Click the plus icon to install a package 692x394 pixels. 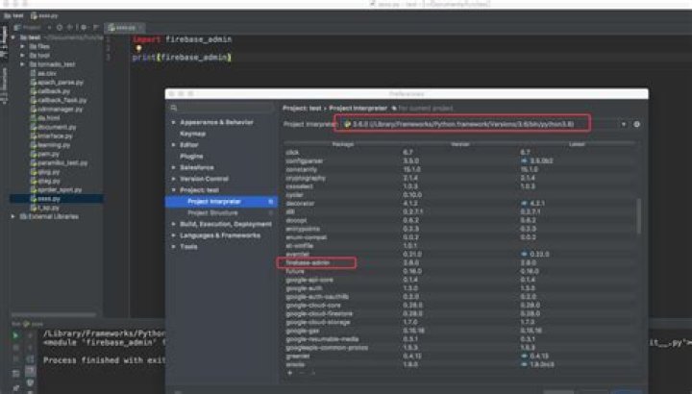(290, 373)
